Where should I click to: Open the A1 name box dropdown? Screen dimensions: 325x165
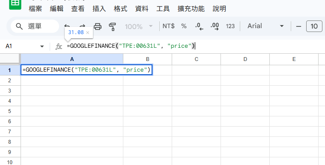42,46
